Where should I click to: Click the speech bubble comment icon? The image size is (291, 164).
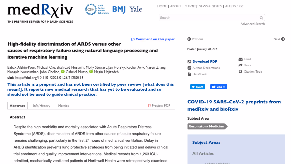click(x=132, y=39)
